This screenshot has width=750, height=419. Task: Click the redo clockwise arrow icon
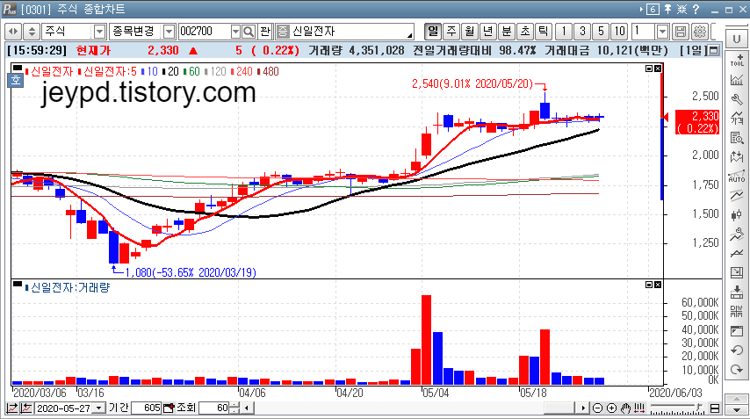click(737, 369)
